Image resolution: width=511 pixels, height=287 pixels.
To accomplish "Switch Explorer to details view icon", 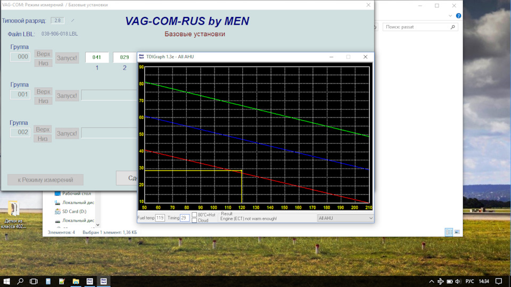I will (449, 232).
